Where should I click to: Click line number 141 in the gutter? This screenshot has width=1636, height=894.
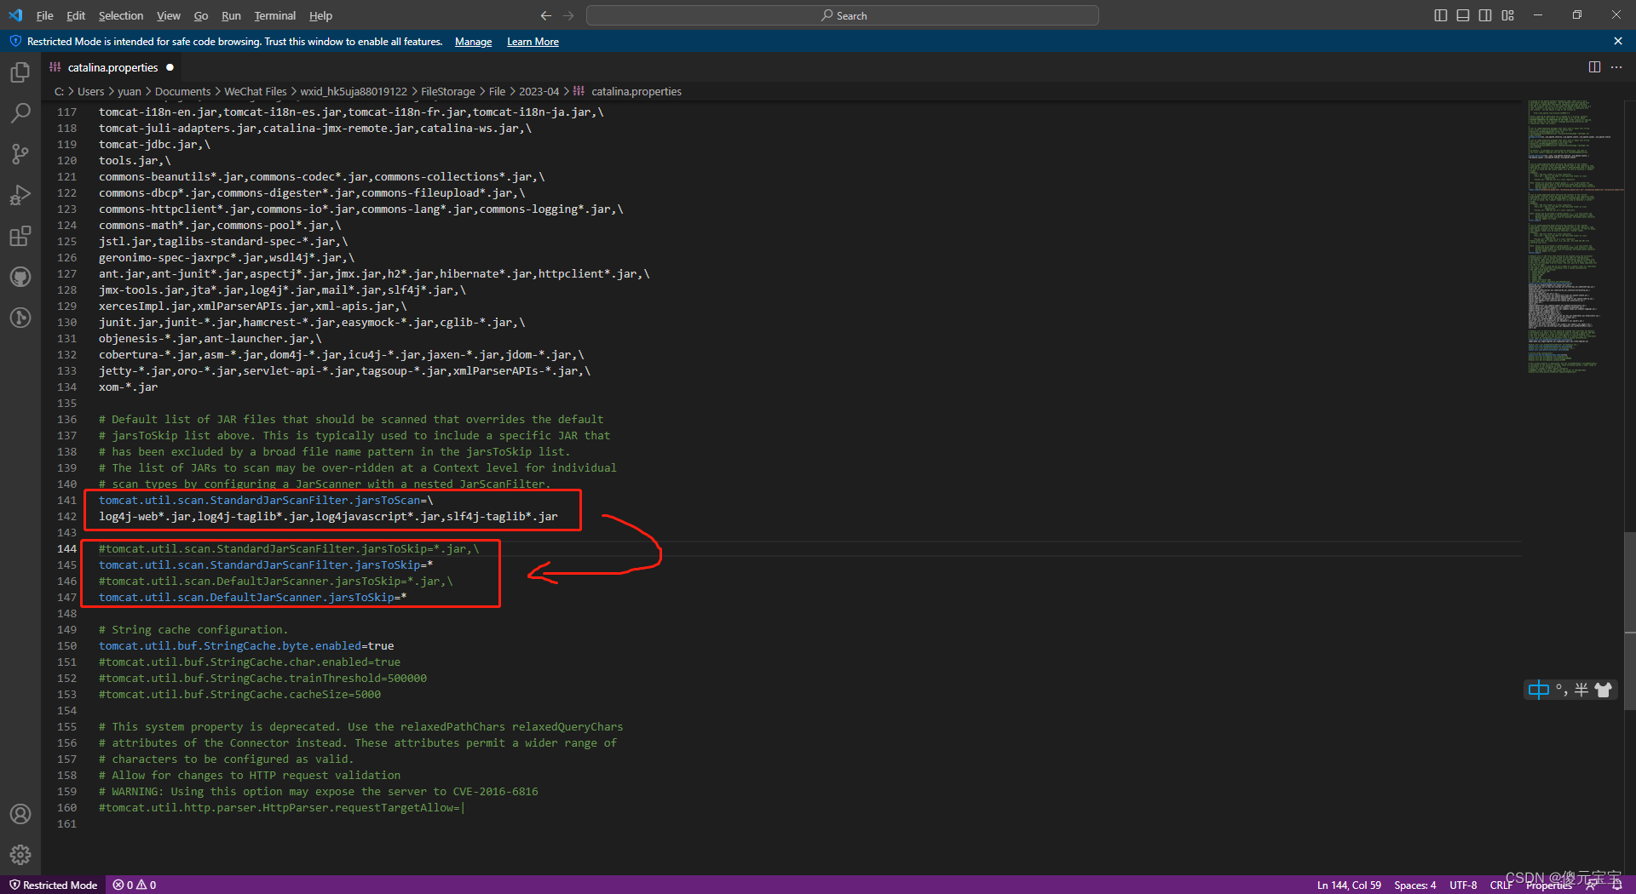[x=66, y=501]
